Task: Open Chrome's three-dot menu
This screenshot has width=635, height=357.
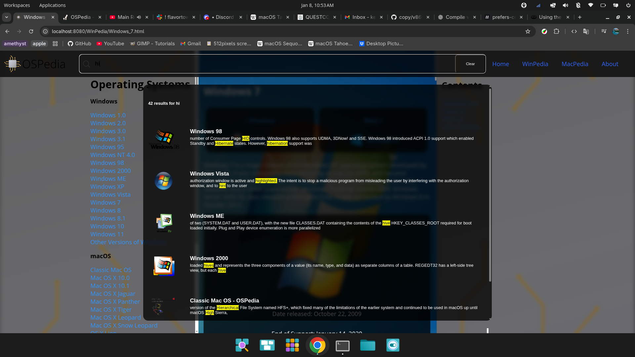Action: click(x=628, y=31)
